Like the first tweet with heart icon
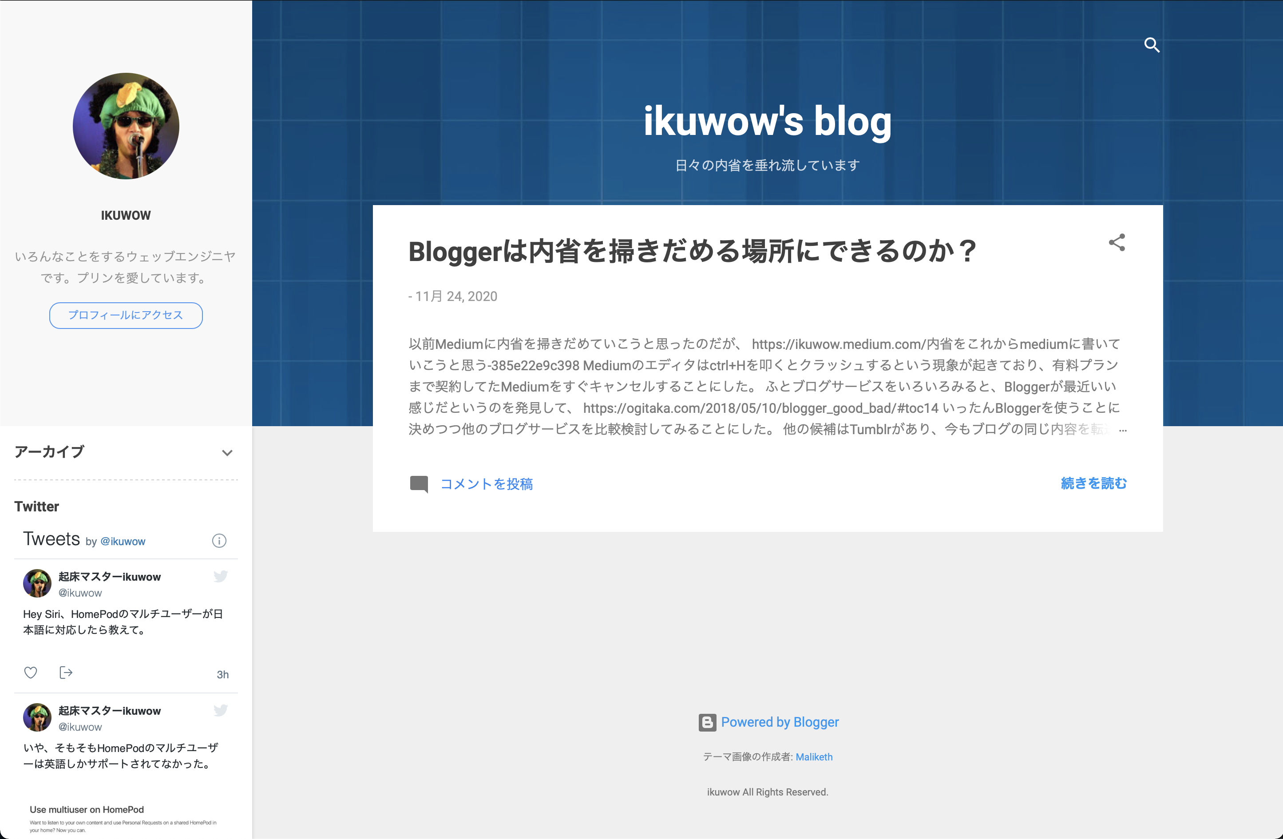 31,673
